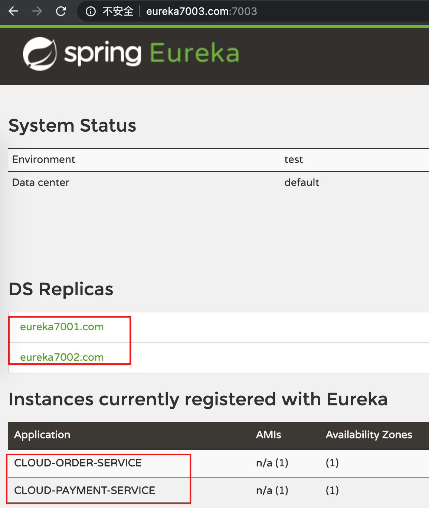Click the Spring leaf logo
The height and width of the screenshot is (508, 429).
[40, 54]
